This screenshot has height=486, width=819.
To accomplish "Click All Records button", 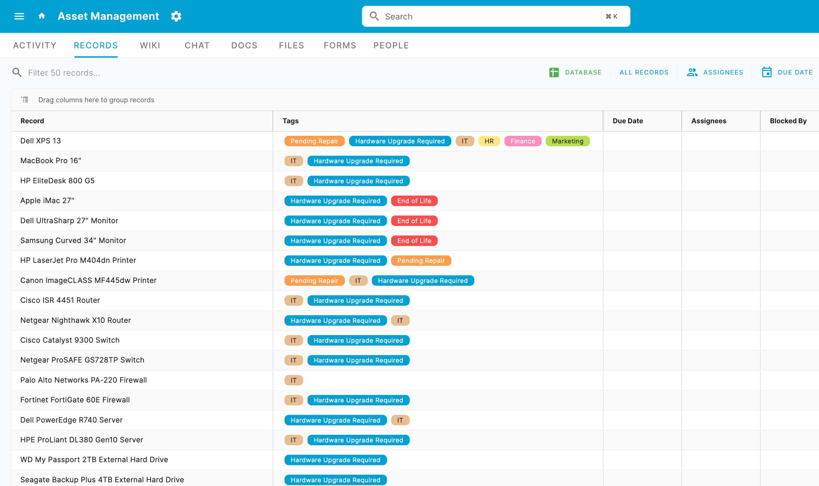I will click(x=644, y=72).
